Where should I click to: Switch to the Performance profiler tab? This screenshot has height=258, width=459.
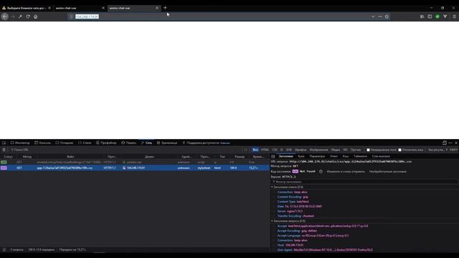pos(106,143)
